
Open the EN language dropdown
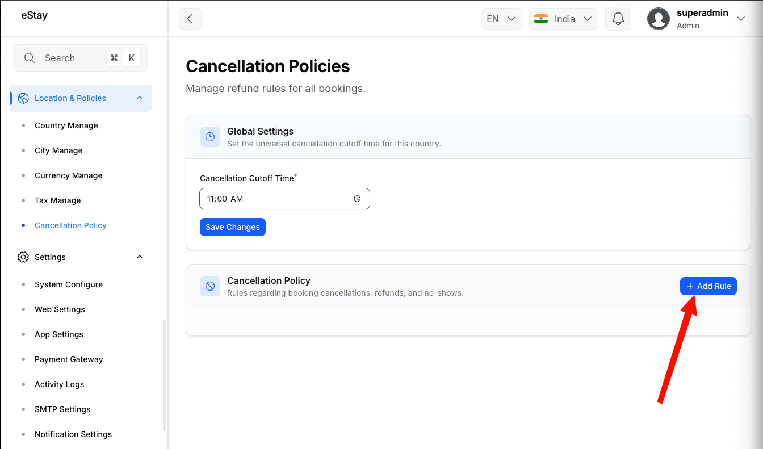[x=501, y=19]
